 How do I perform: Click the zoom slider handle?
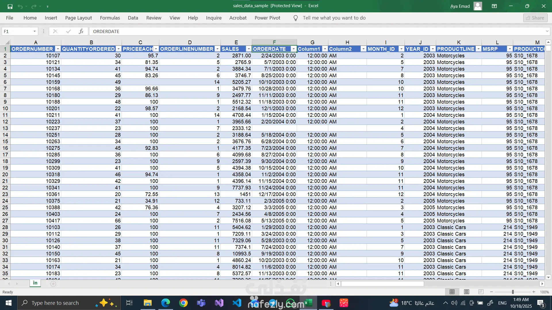(513, 292)
